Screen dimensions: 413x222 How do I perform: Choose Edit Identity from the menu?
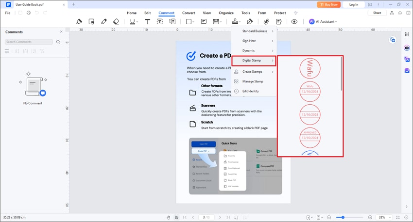[x=254, y=91]
